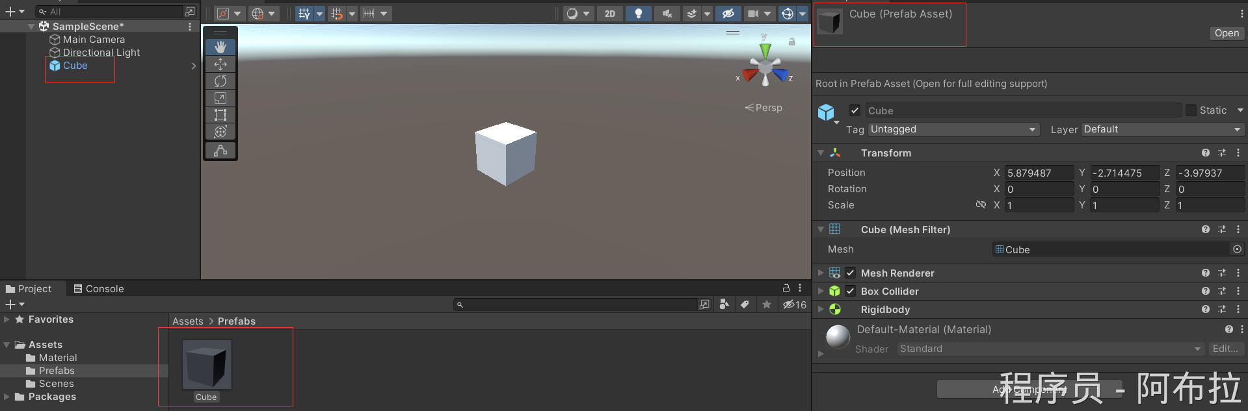
Task: Click the mesh object picker circle
Action: (1237, 249)
